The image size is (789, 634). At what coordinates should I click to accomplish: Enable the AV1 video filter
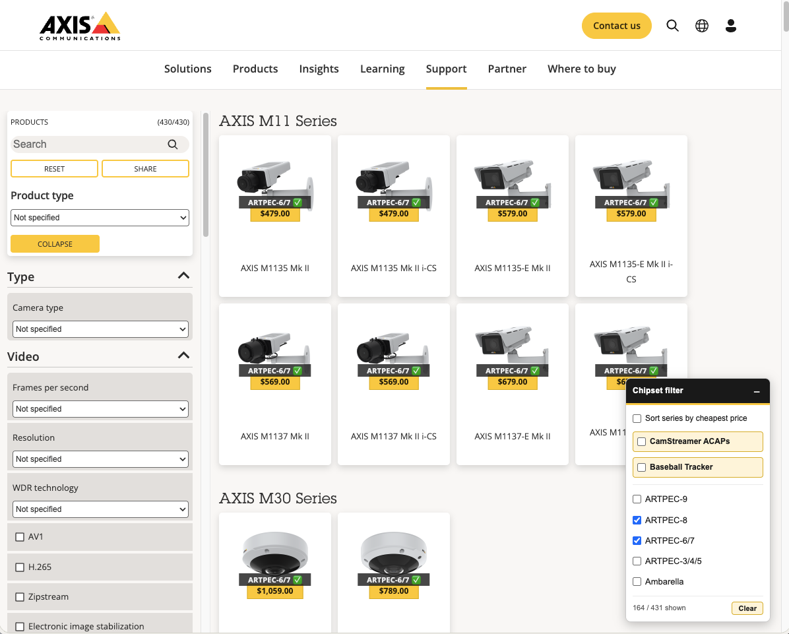pos(20,537)
